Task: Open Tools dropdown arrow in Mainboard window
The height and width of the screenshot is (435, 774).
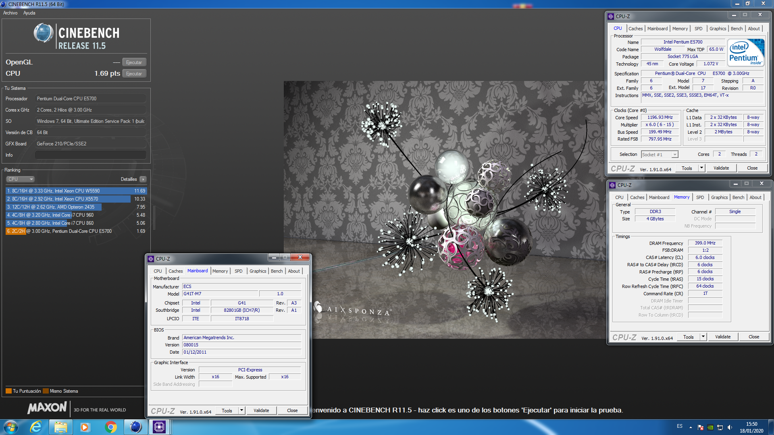Action: tap(241, 410)
